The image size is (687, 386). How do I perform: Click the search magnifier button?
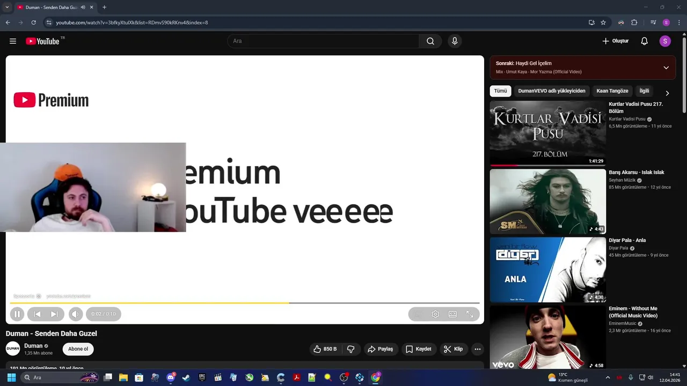(x=430, y=41)
